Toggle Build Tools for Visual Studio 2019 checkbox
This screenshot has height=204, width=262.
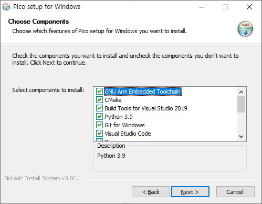99,108
